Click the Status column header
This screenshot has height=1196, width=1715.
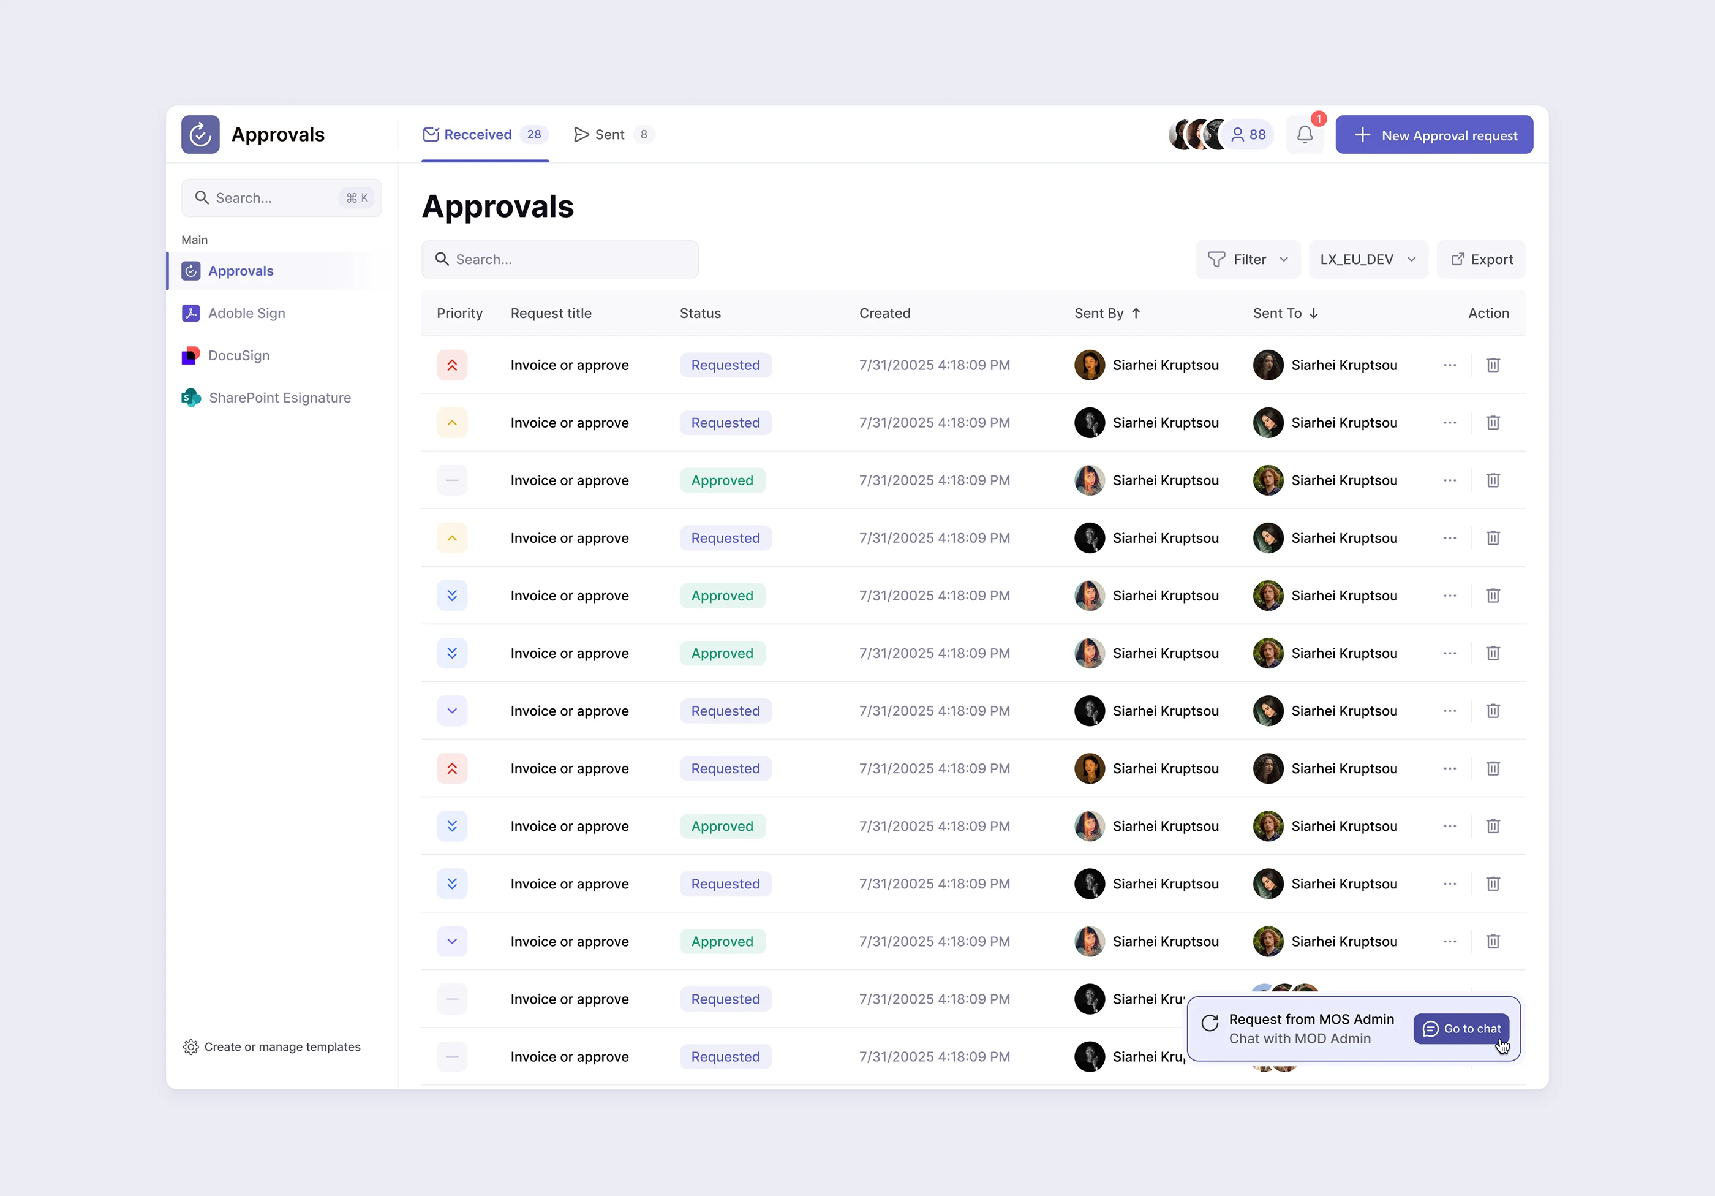700,313
